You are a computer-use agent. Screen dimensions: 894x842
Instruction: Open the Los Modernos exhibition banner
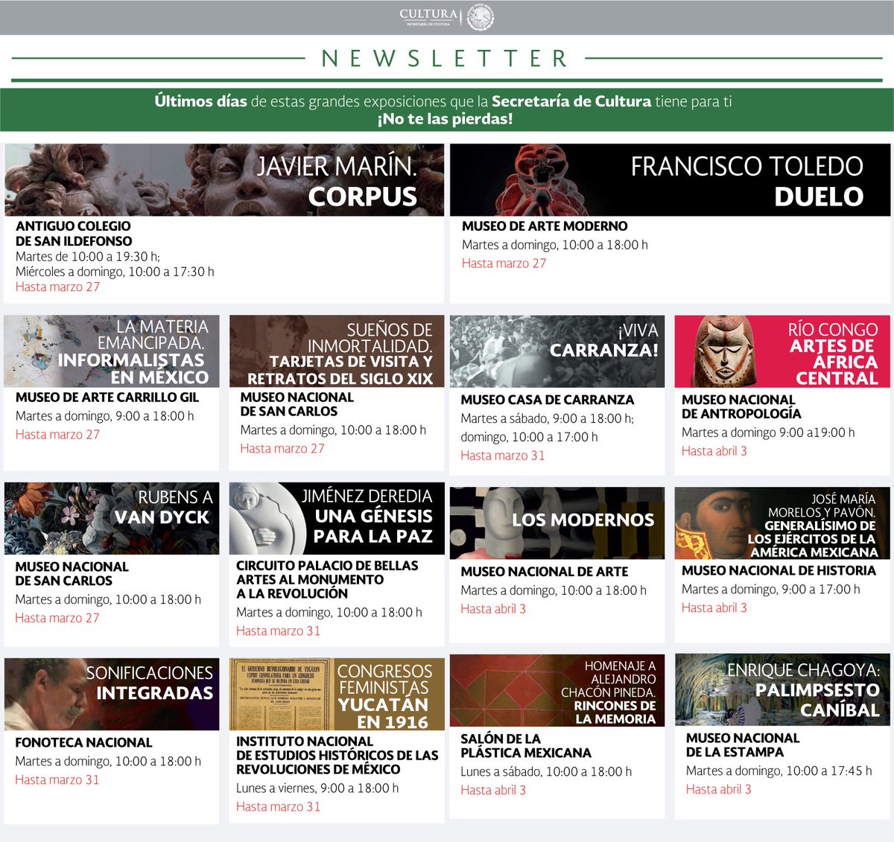pyautogui.click(x=557, y=523)
